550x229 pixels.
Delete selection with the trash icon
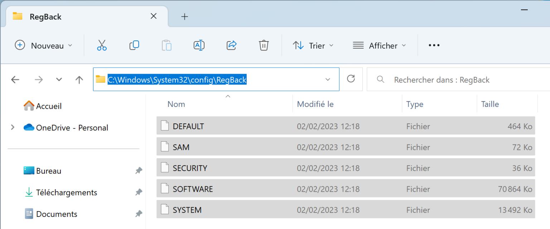264,45
